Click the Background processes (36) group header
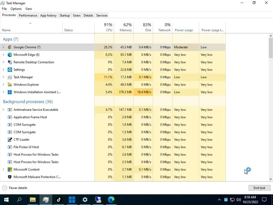Screen dimensions: 273x205 28,102
